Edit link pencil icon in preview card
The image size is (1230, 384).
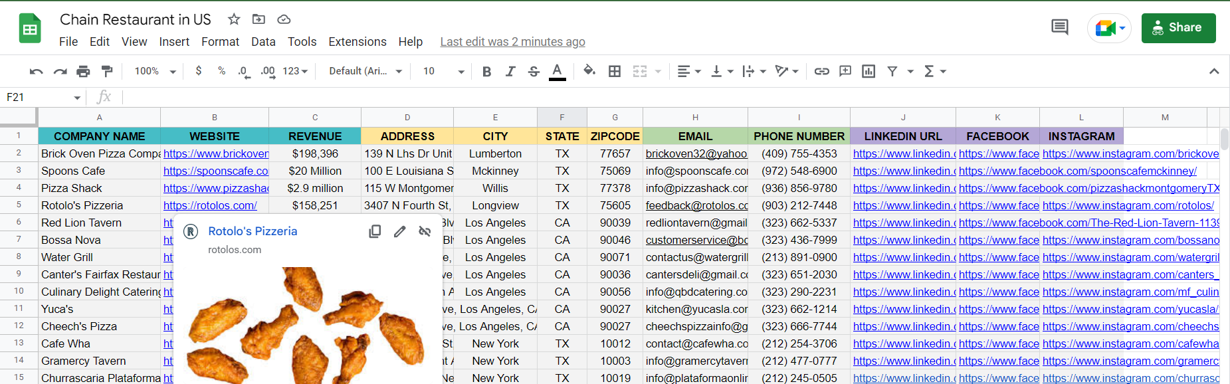[399, 231]
